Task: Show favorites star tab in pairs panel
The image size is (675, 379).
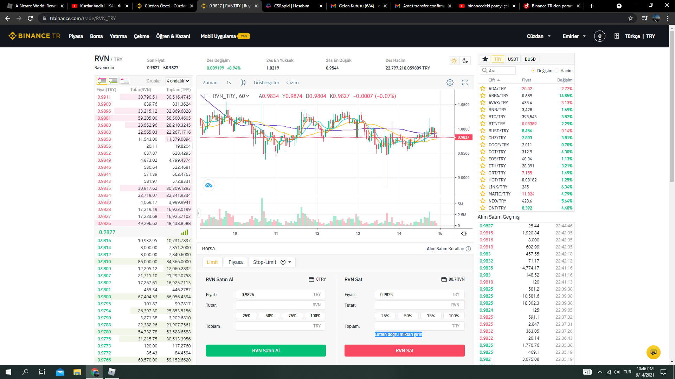Action: click(485, 59)
